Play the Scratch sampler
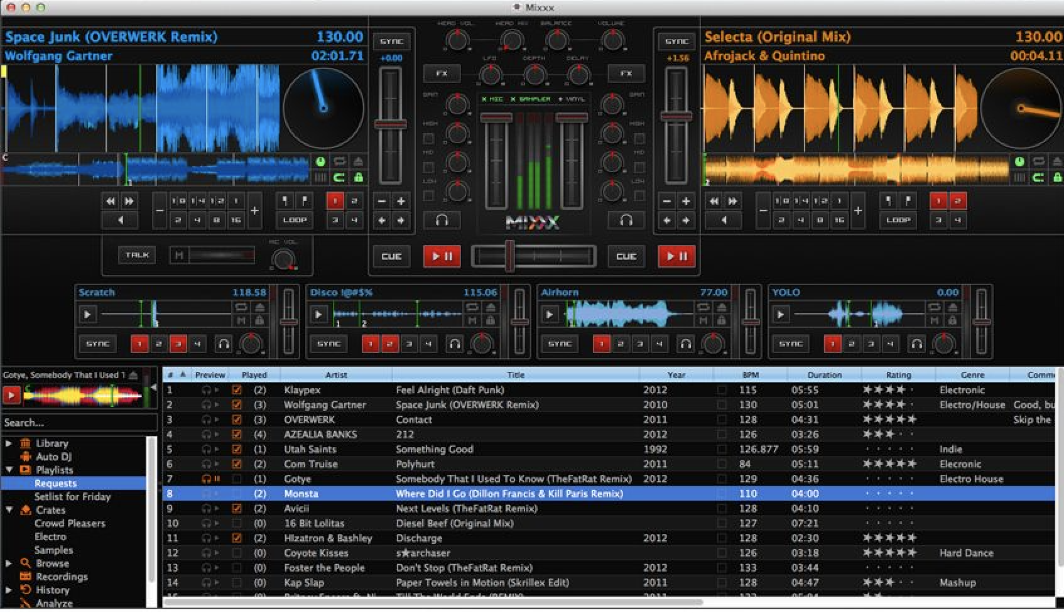Image resolution: width=1064 pixels, height=613 pixels. [x=87, y=314]
